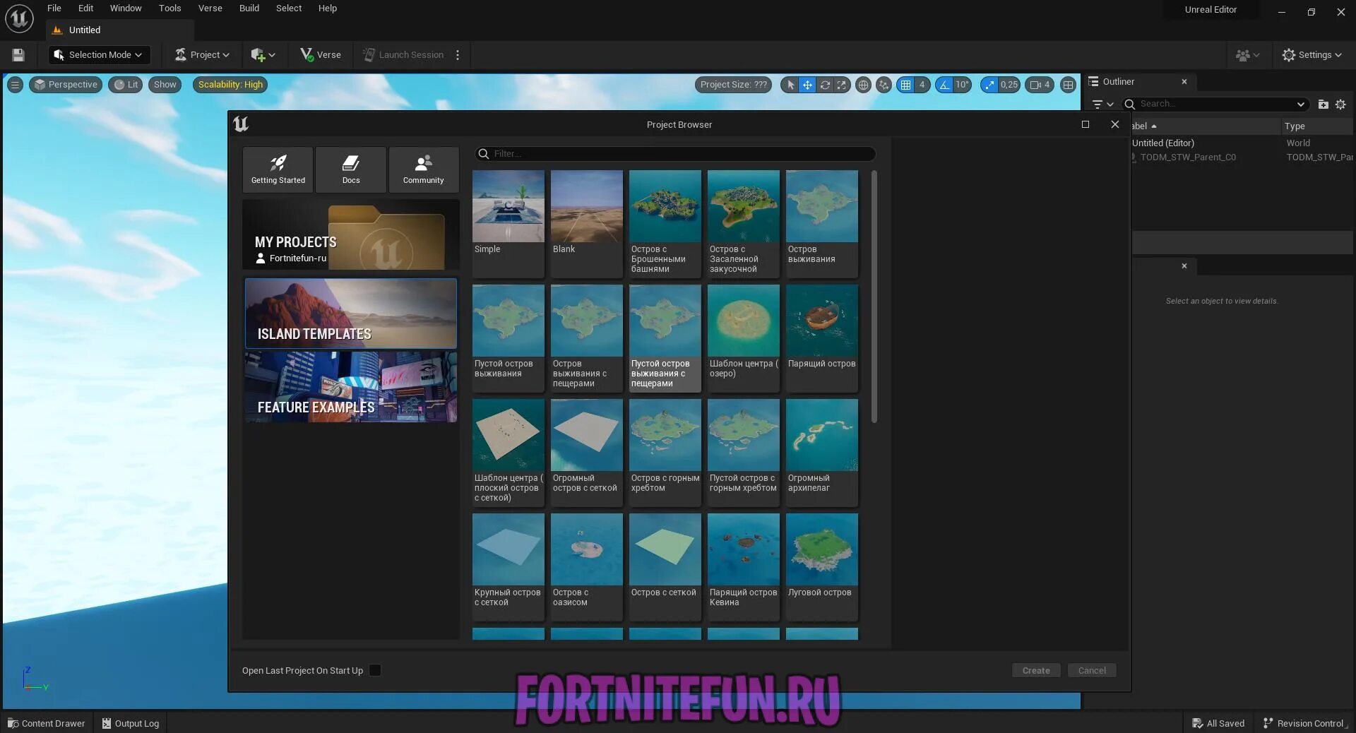Open Outliner settings gear
This screenshot has height=733, width=1356.
[x=1340, y=105]
